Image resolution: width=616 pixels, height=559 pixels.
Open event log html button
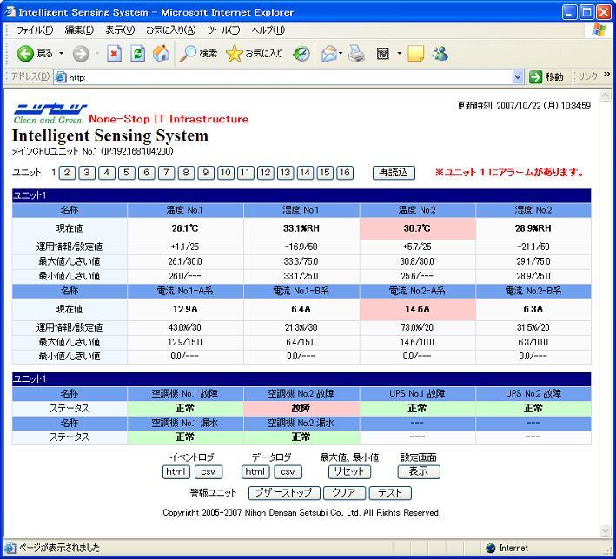pyautogui.click(x=176, y=472)
